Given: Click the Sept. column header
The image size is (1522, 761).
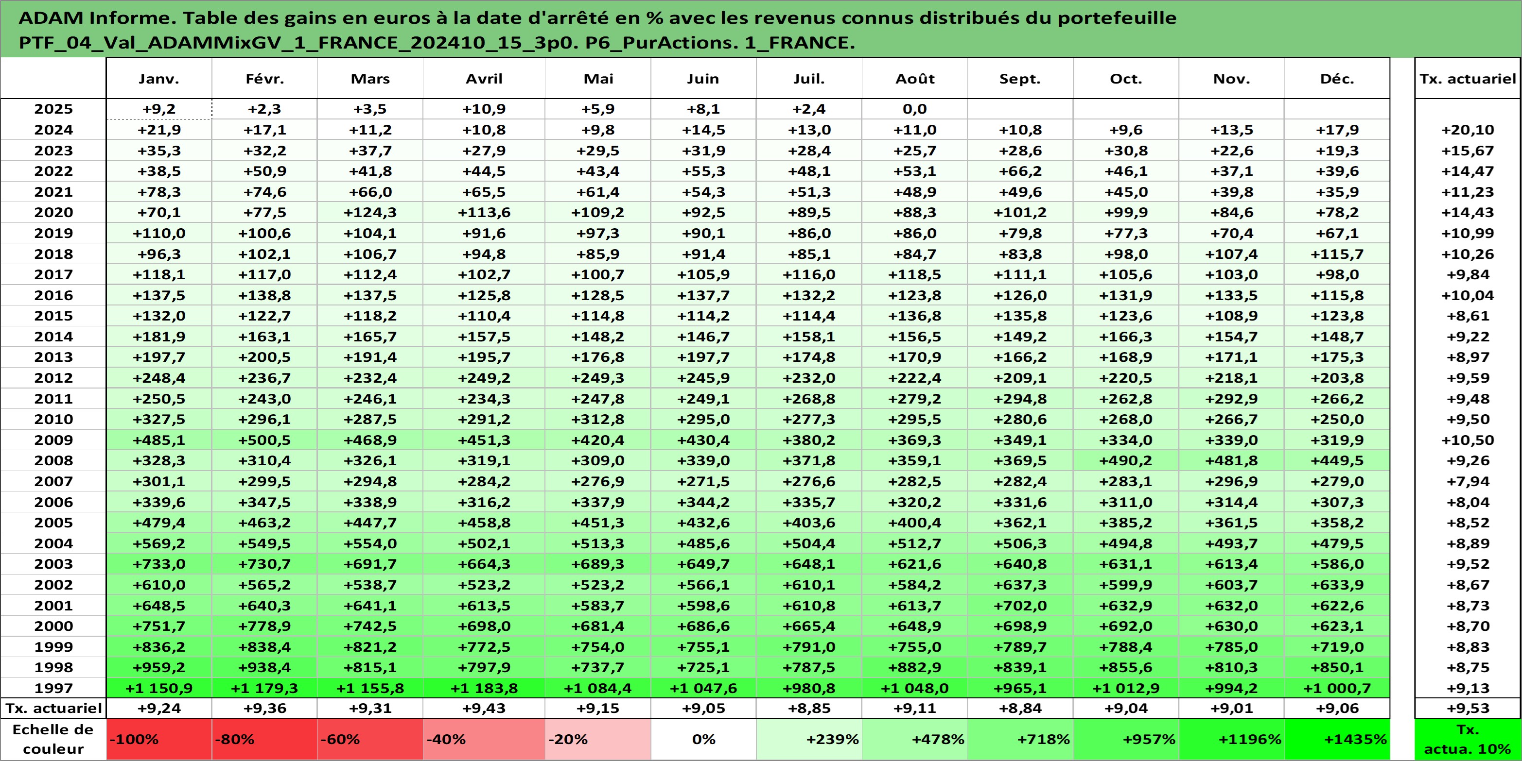Looking at the screenshot, I should pyautogui.click(x=1020, y=79).
